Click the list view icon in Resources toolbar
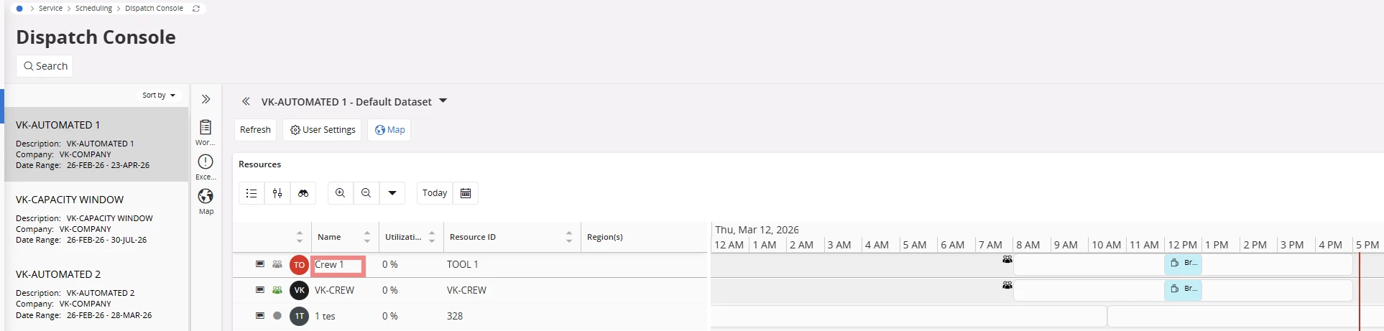 (x=252, y=193)
